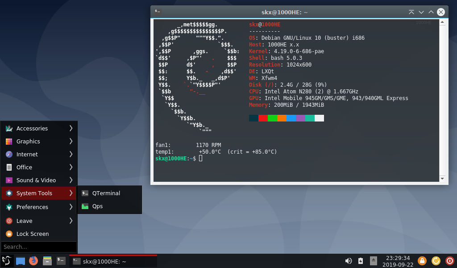Select Qps in System Tools submenu
Screen dimensions: 457x268
pyautogui.click(x=109, y=206)
